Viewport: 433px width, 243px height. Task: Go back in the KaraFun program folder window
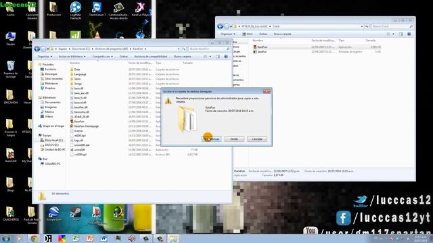pos(37,49)
